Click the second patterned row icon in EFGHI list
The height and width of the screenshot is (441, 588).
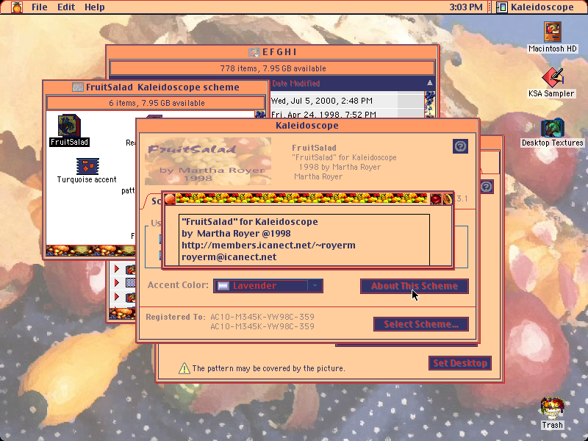(130, 282)
